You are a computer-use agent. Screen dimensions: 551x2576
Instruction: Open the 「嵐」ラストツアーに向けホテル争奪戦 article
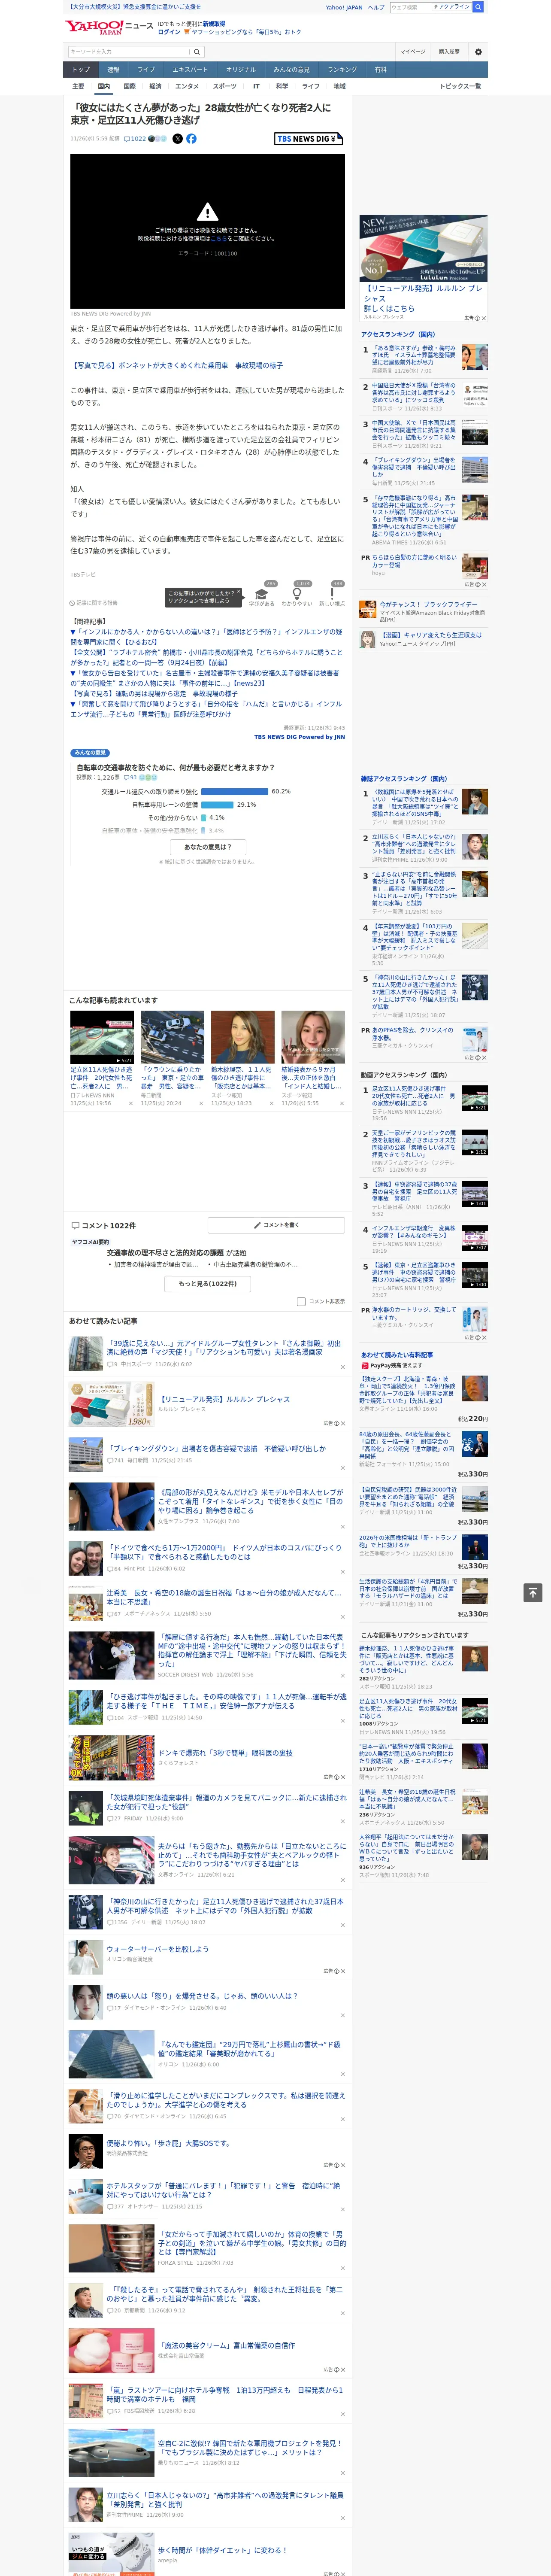224,2394
